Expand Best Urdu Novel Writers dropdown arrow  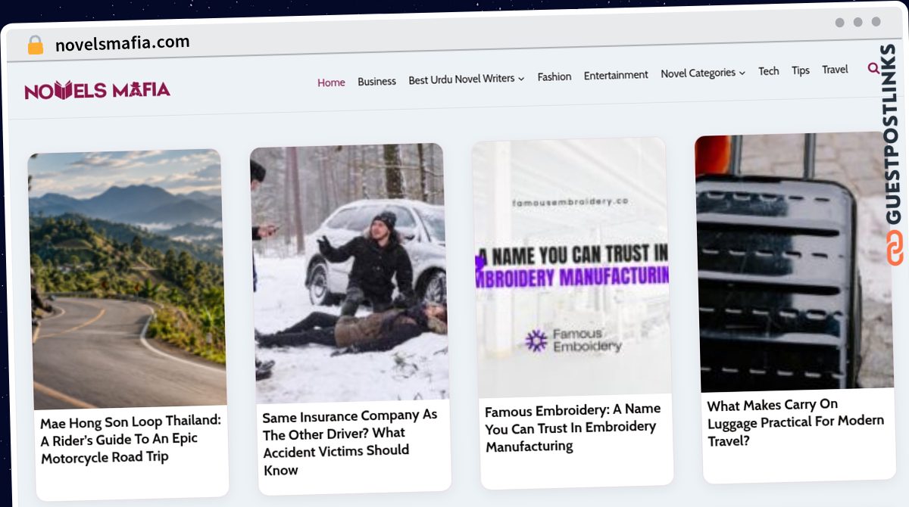521,79
